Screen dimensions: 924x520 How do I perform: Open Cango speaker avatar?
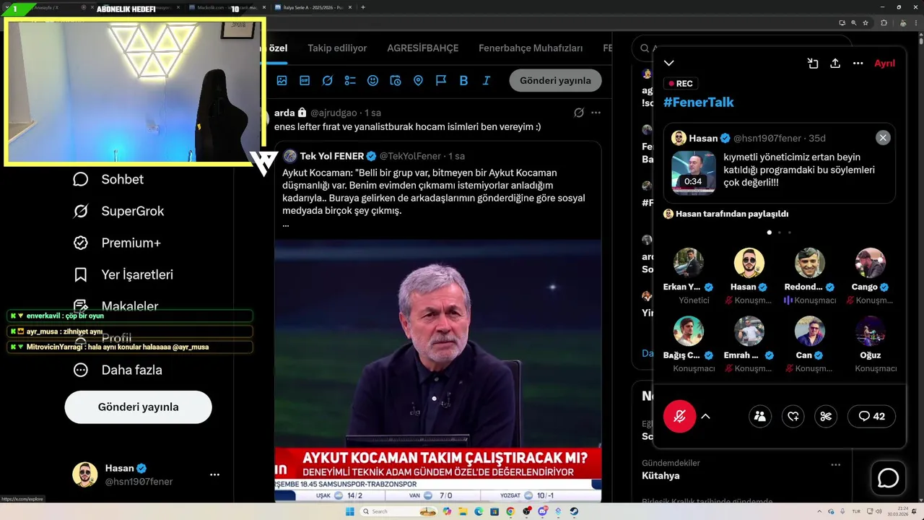pos(871,263)
